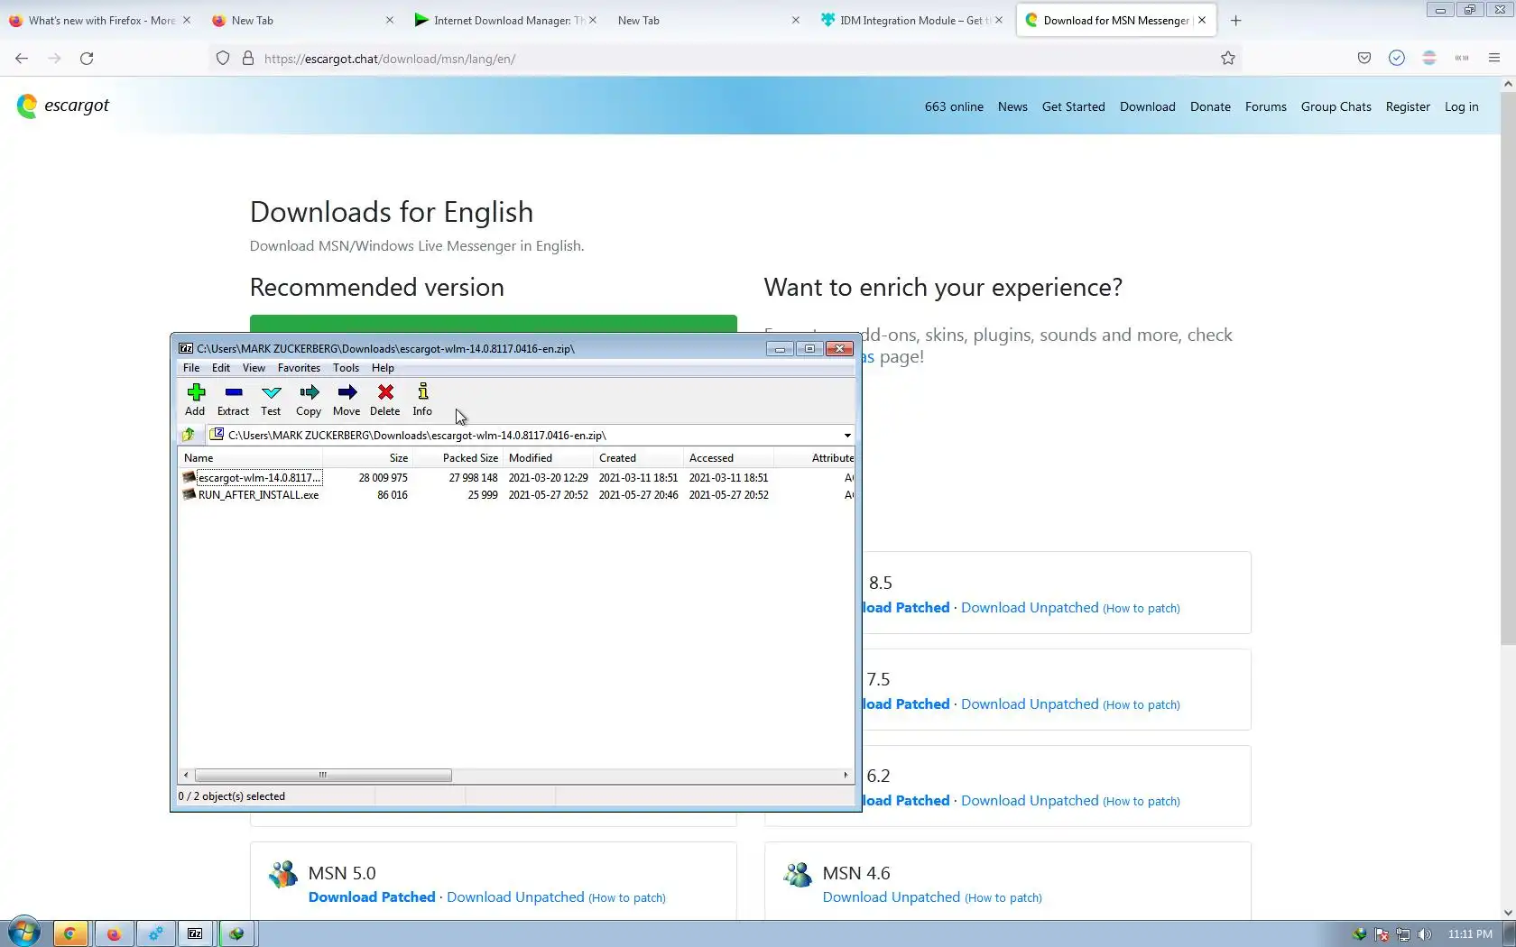The height and width of the screenshot is (947, 1516).
Task: Click the Add tool in 7-Zip
Action: [x=195, y=400]
